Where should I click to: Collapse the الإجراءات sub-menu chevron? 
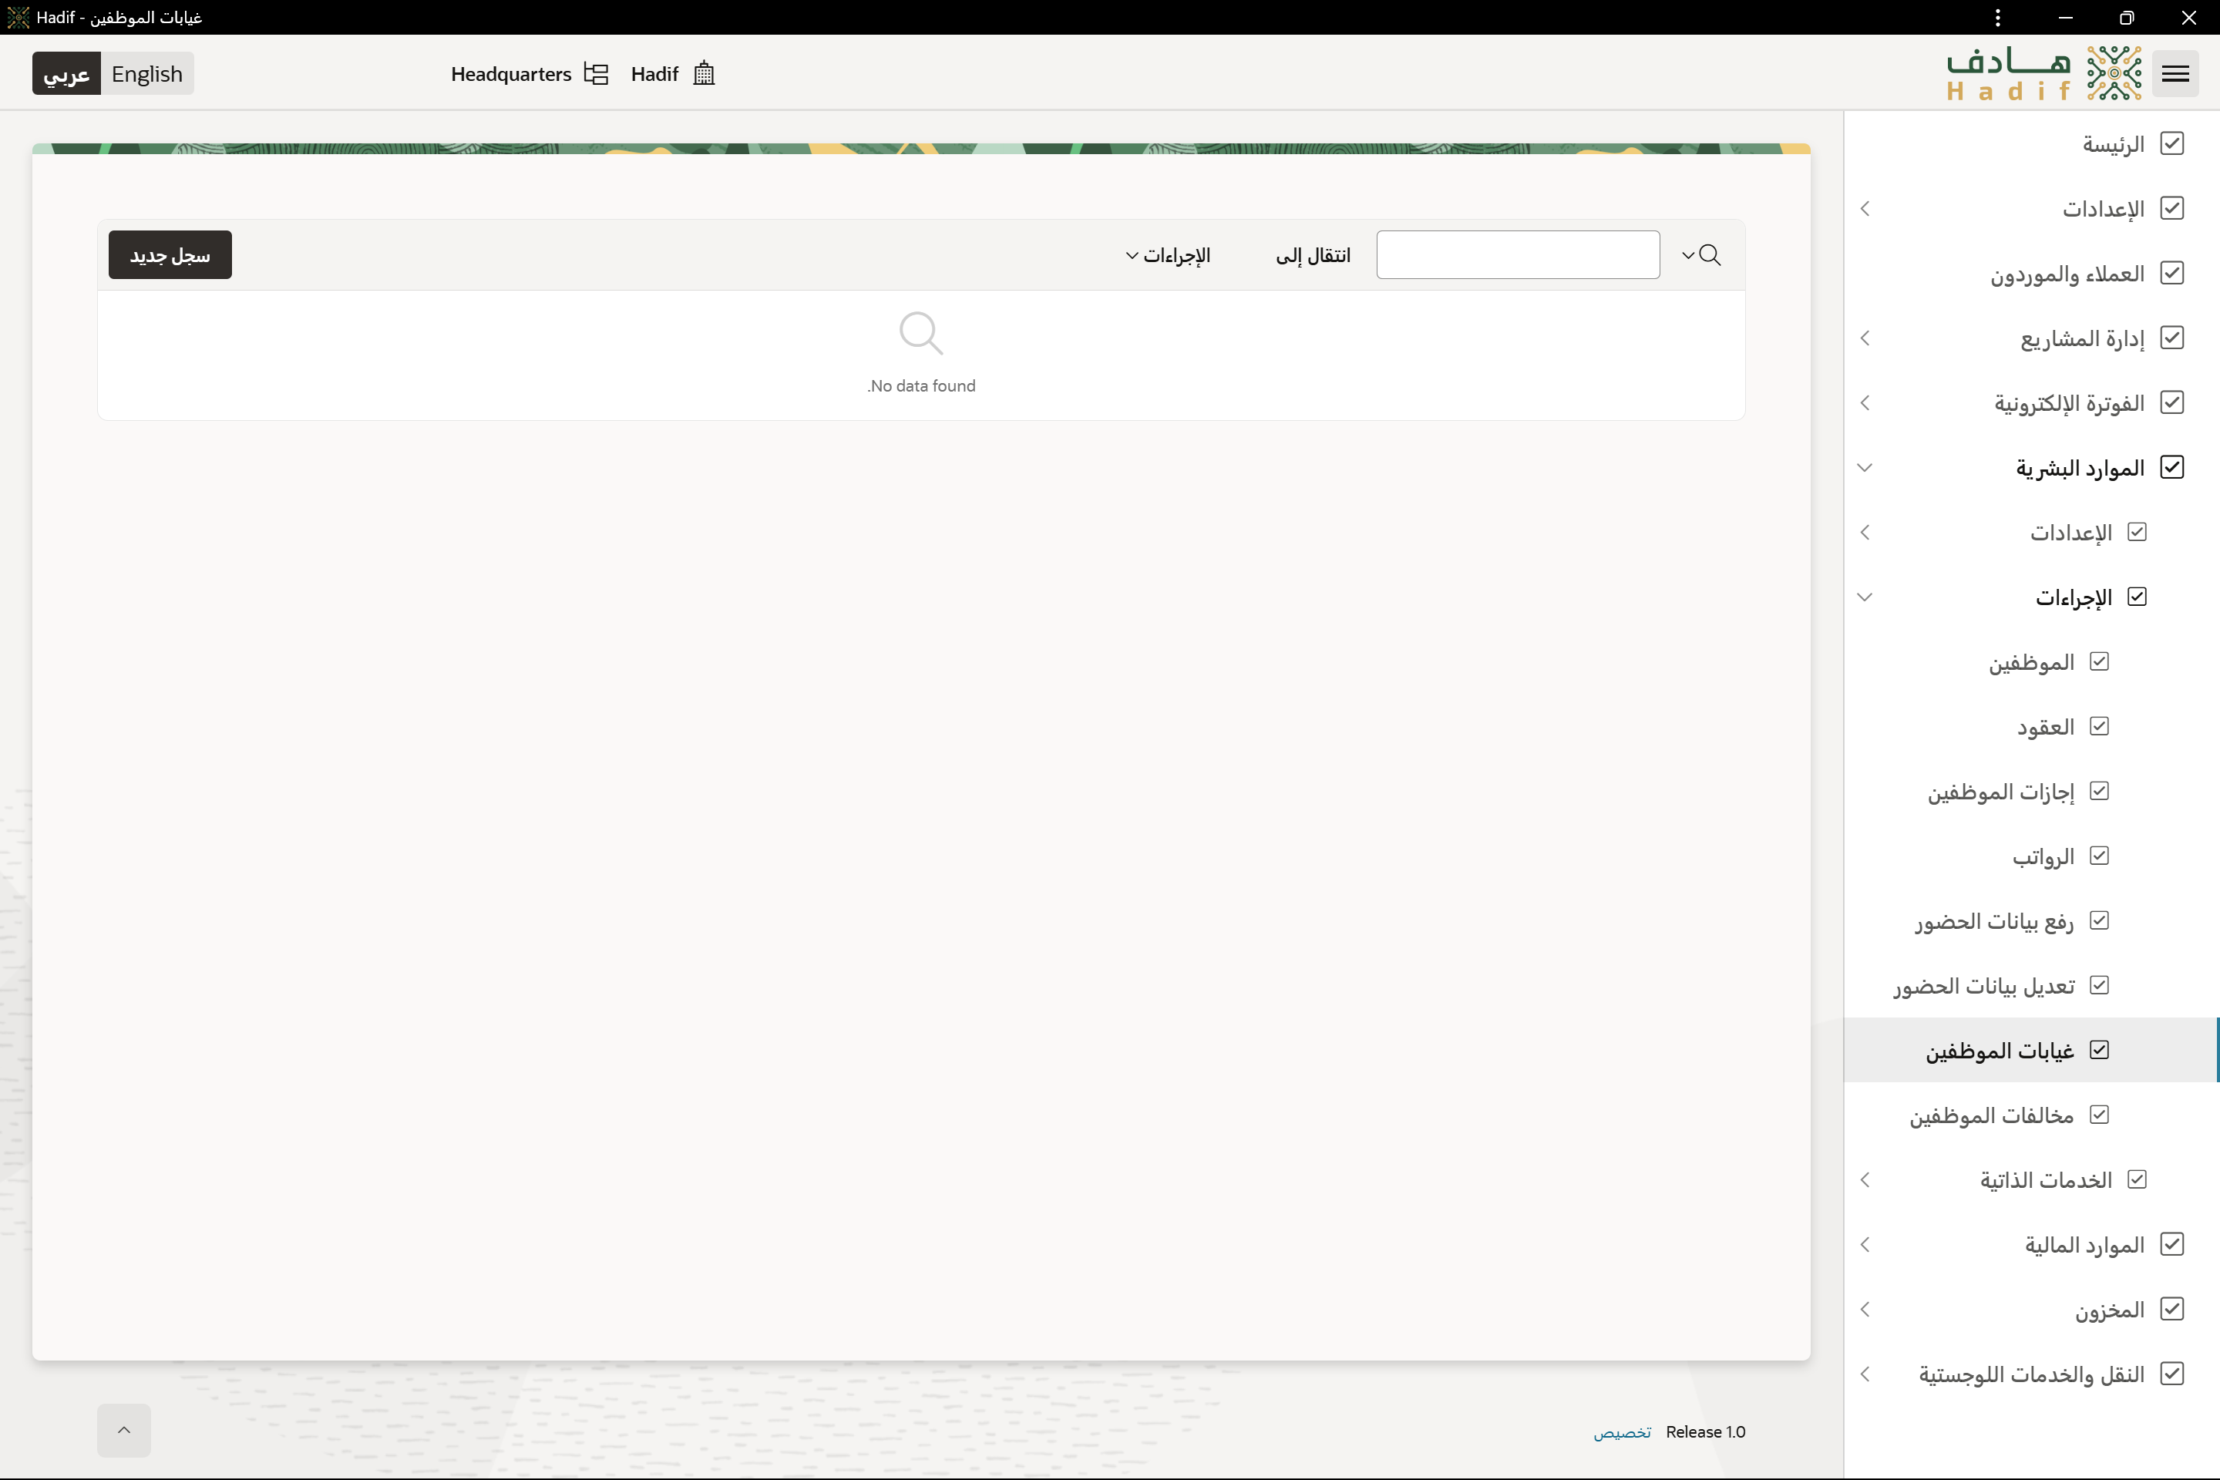(1865, 597)
